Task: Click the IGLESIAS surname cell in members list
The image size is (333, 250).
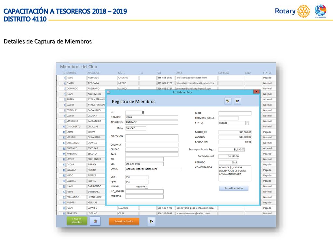Action: (96, 202)
